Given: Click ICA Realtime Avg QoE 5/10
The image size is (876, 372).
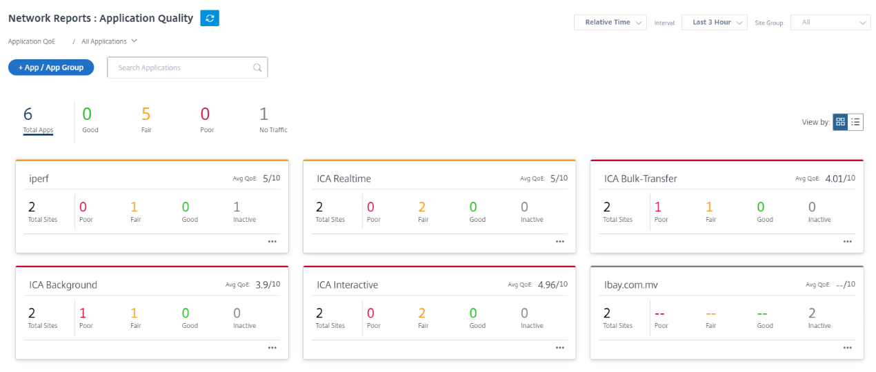Looking at the screenshot, I should [558, 178].
